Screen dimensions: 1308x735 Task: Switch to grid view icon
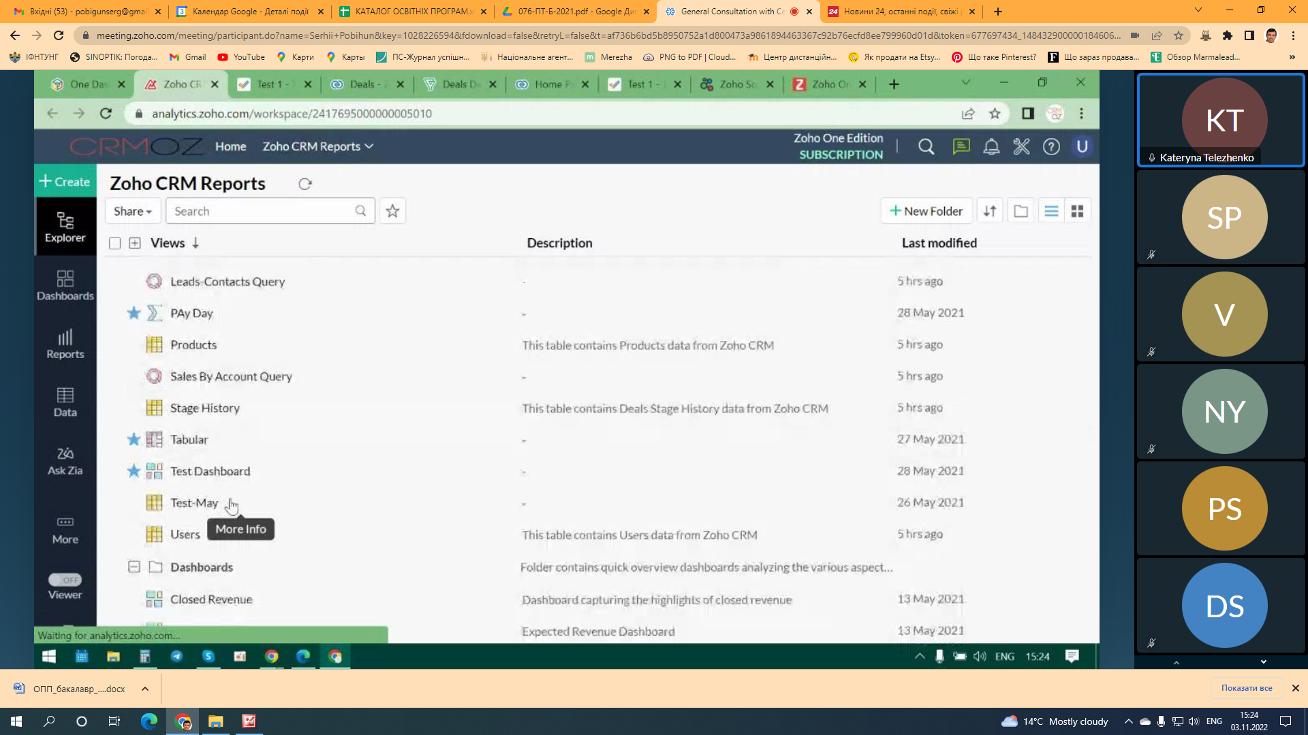point(1077,211)
